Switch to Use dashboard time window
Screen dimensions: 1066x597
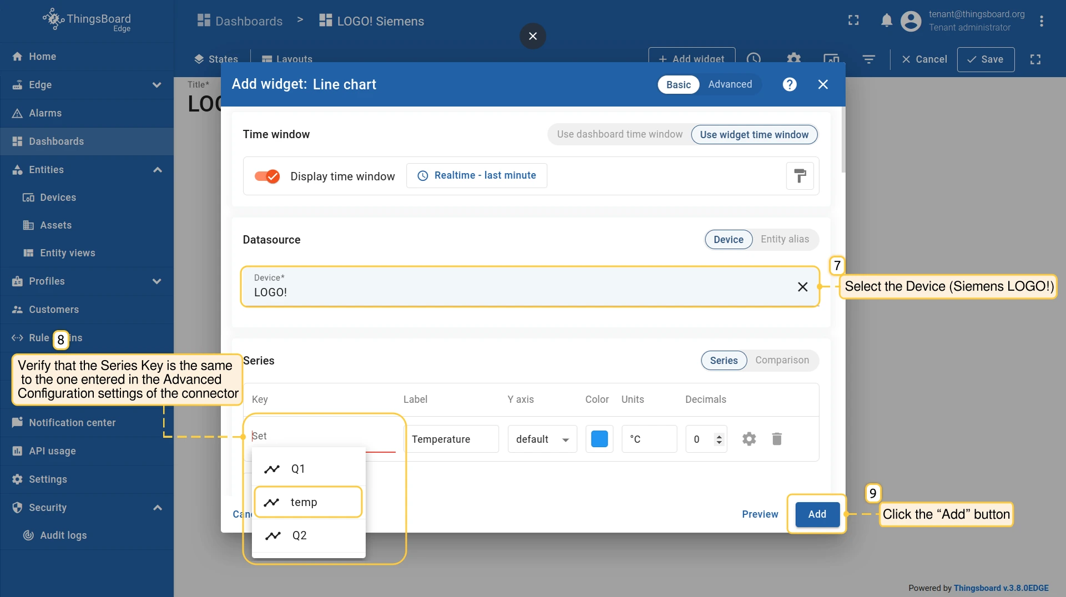pyautogui.click(x=619, y=135)
